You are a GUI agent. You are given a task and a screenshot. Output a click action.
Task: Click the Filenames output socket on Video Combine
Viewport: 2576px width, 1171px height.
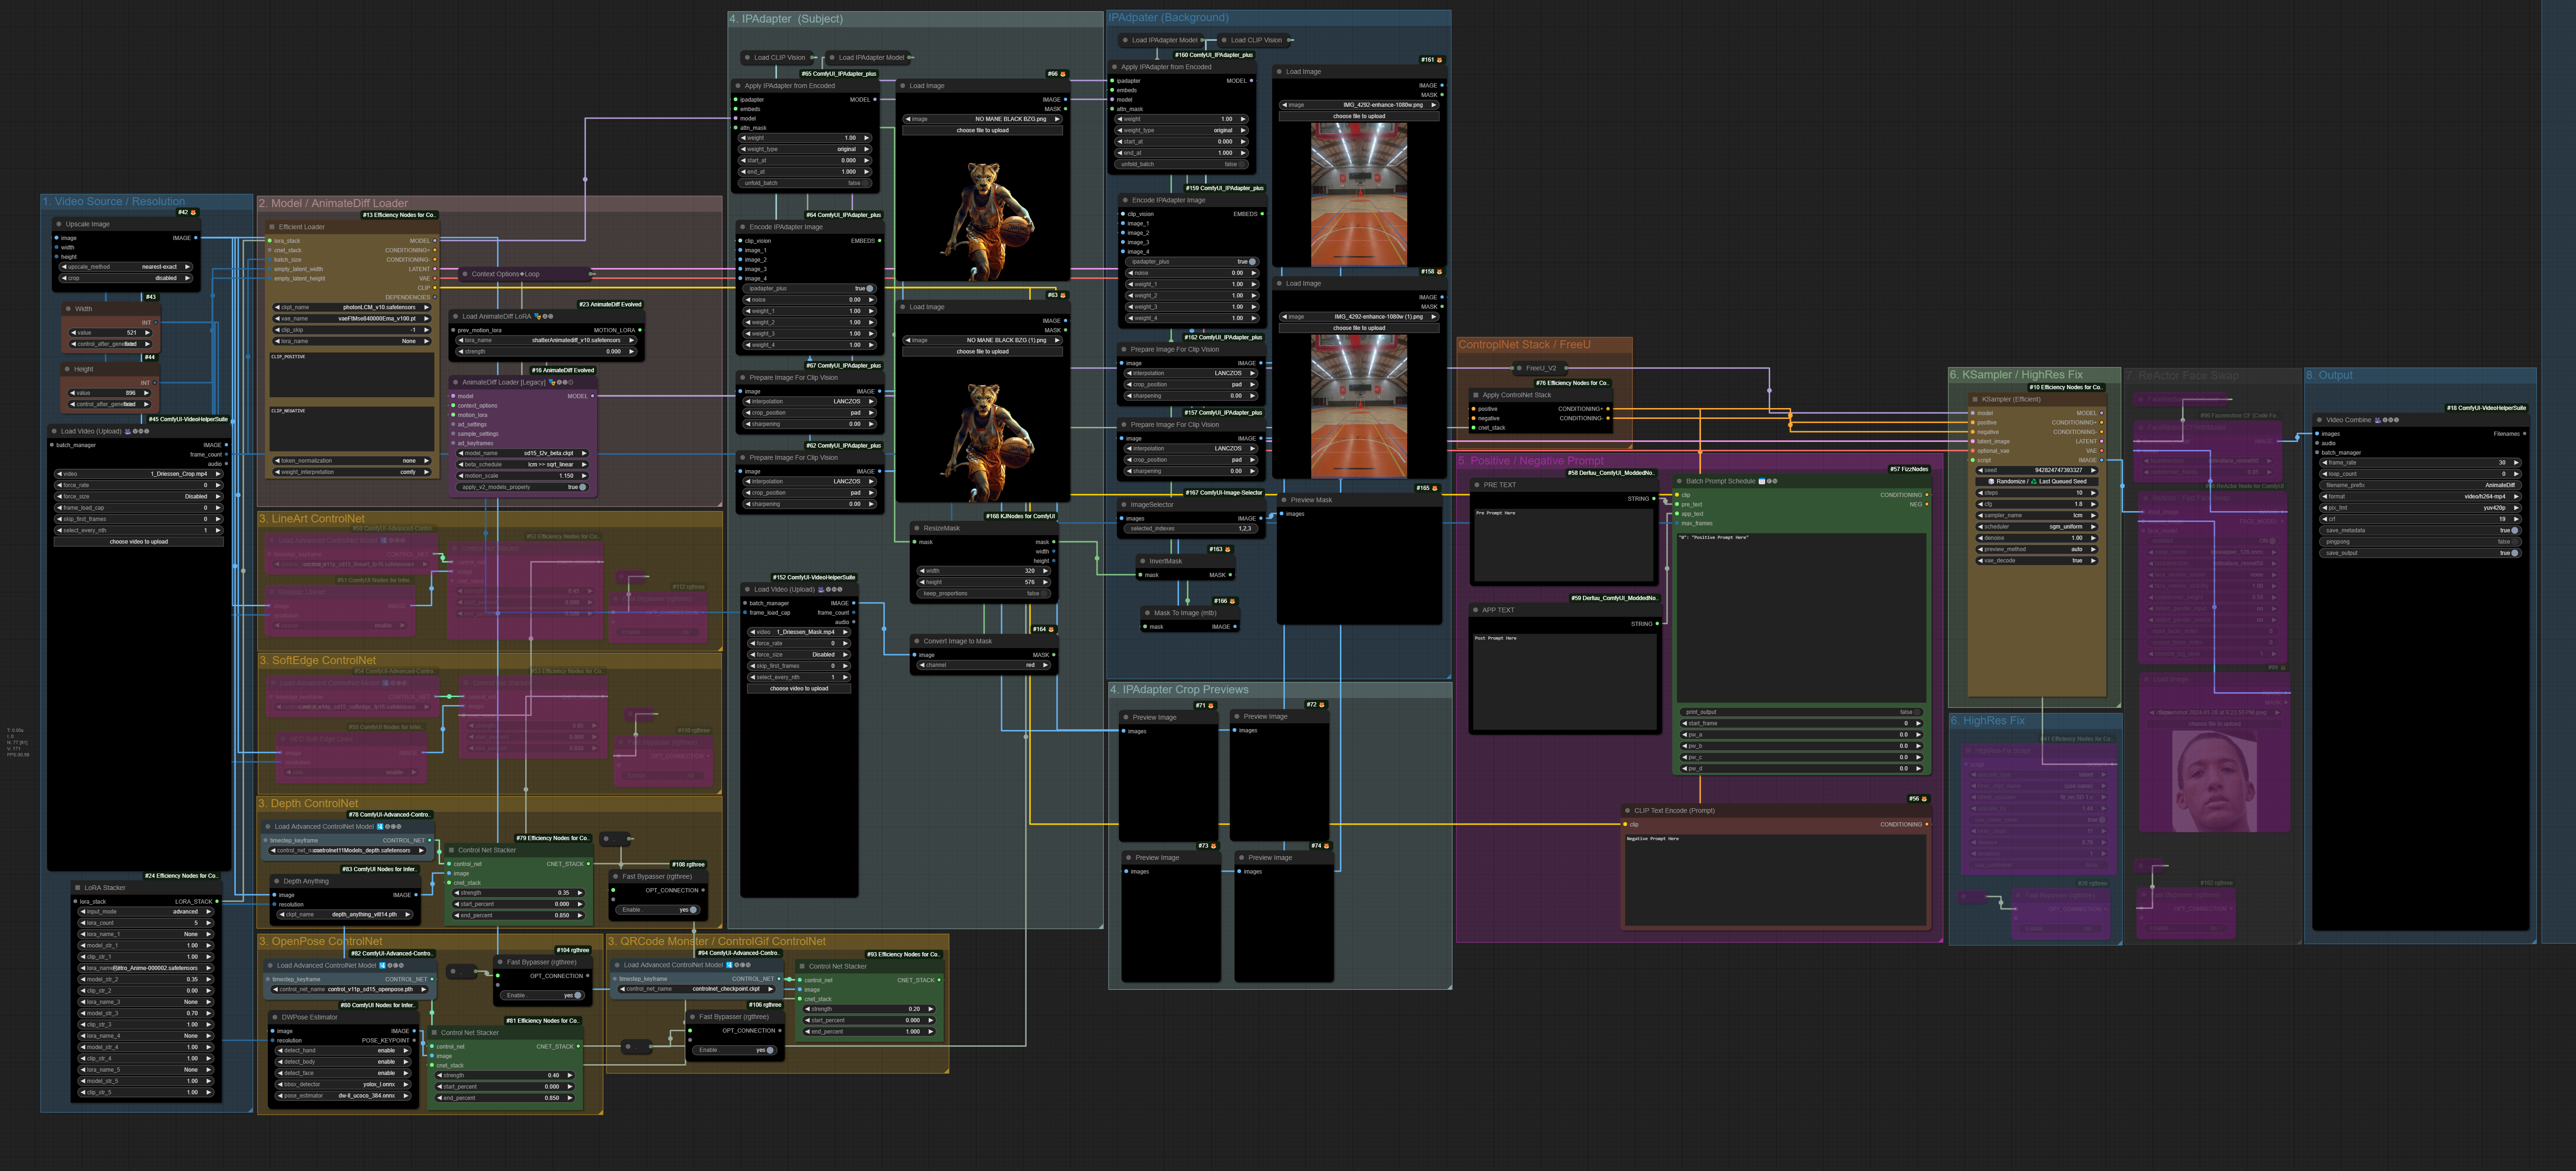pyautogui.click(x=2524, y=434)
